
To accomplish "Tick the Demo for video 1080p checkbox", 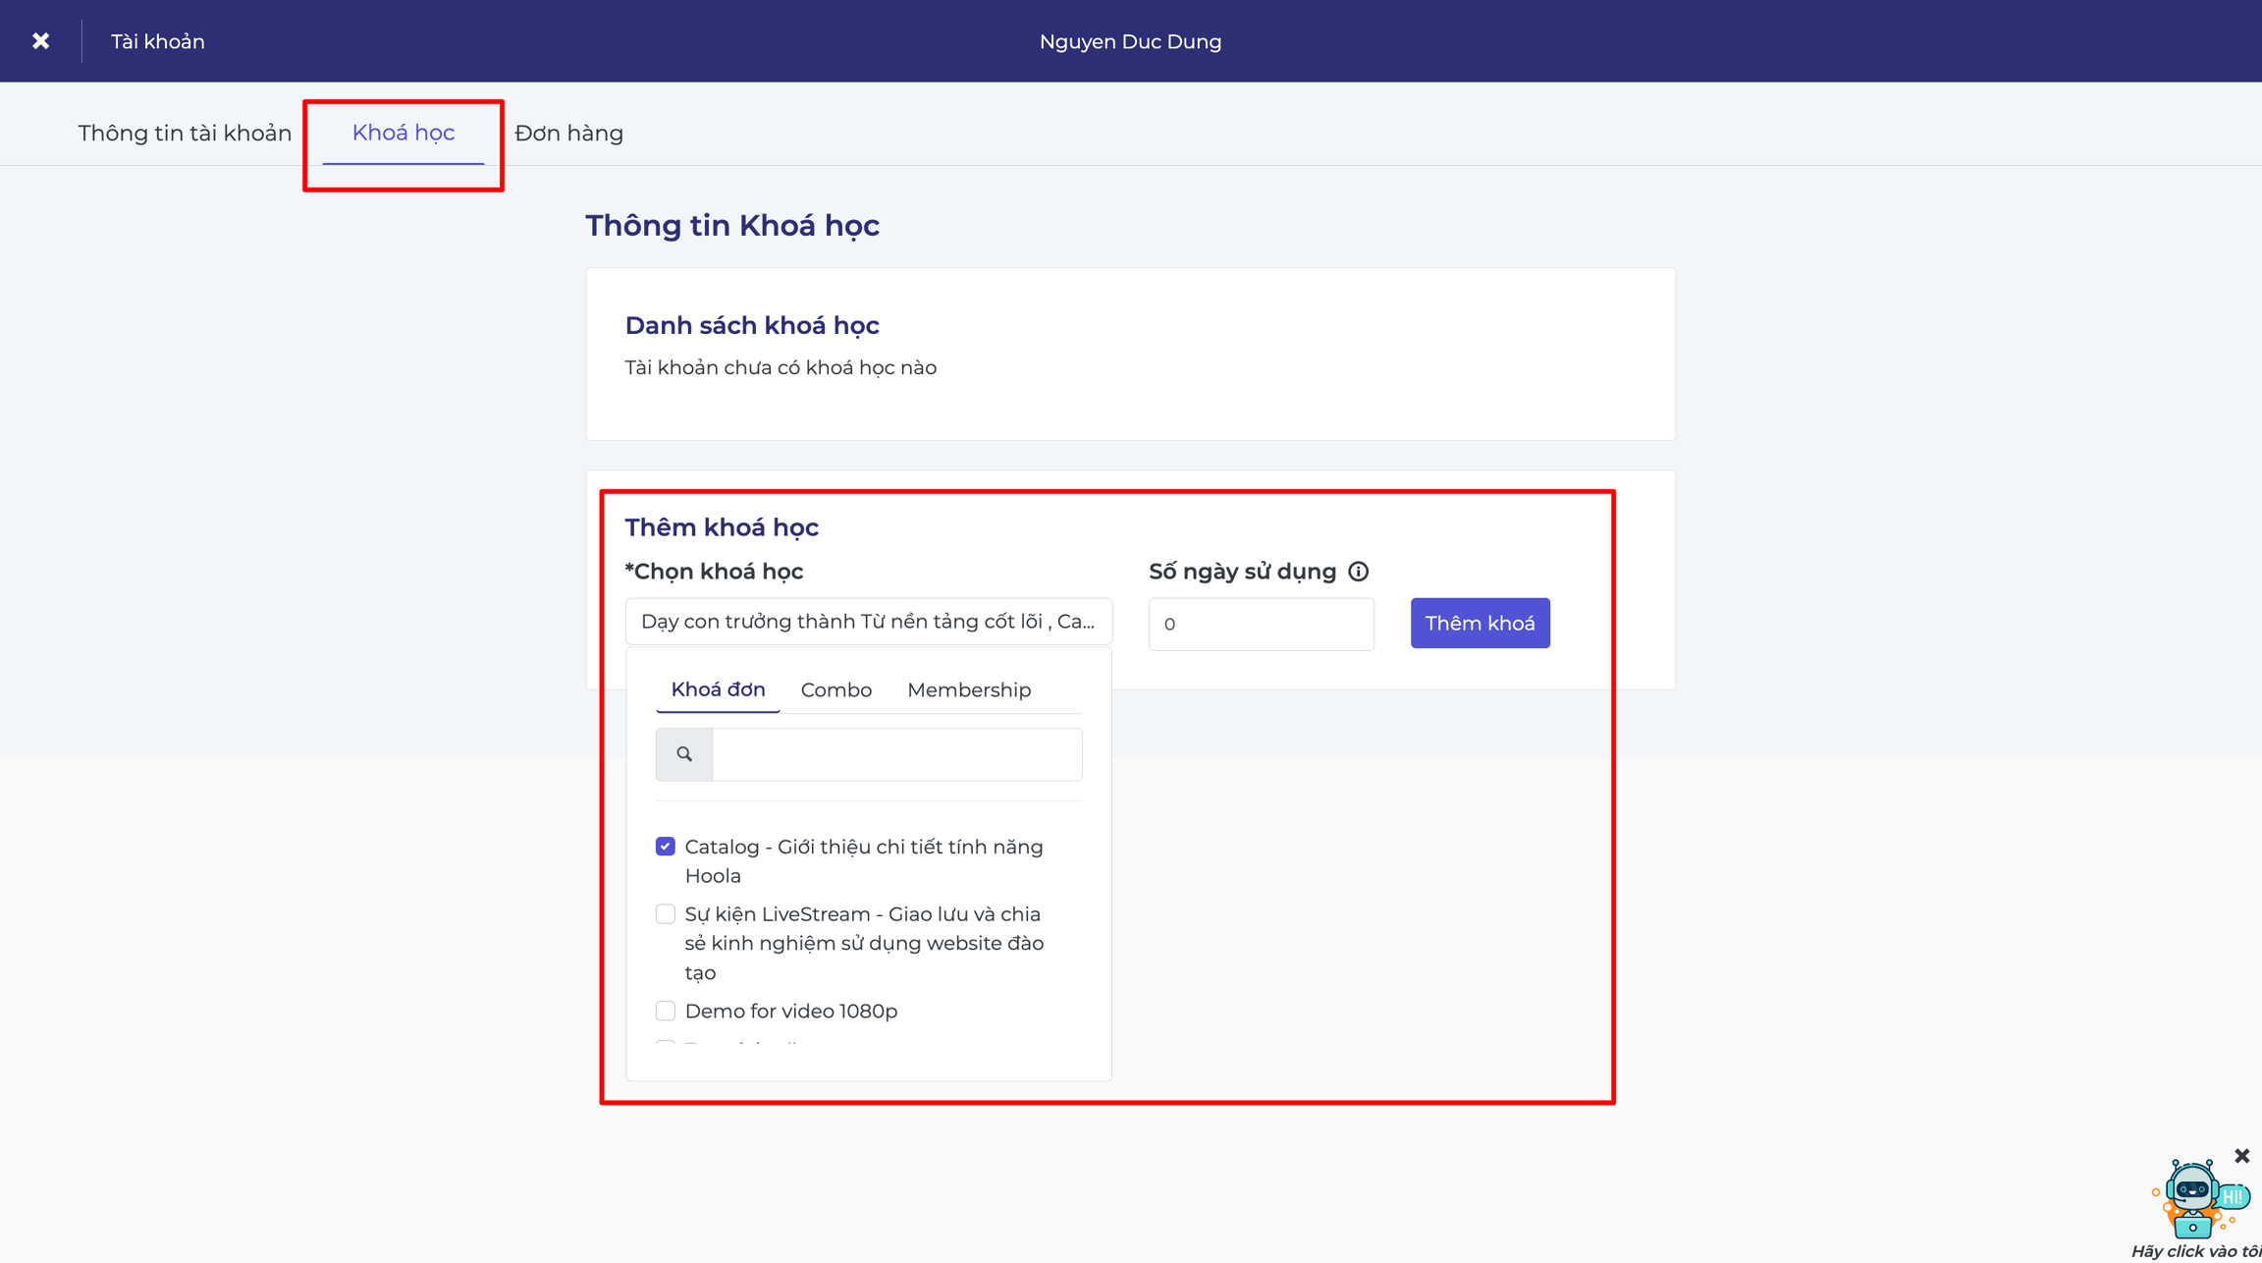I will click(x=666, y=1011).
